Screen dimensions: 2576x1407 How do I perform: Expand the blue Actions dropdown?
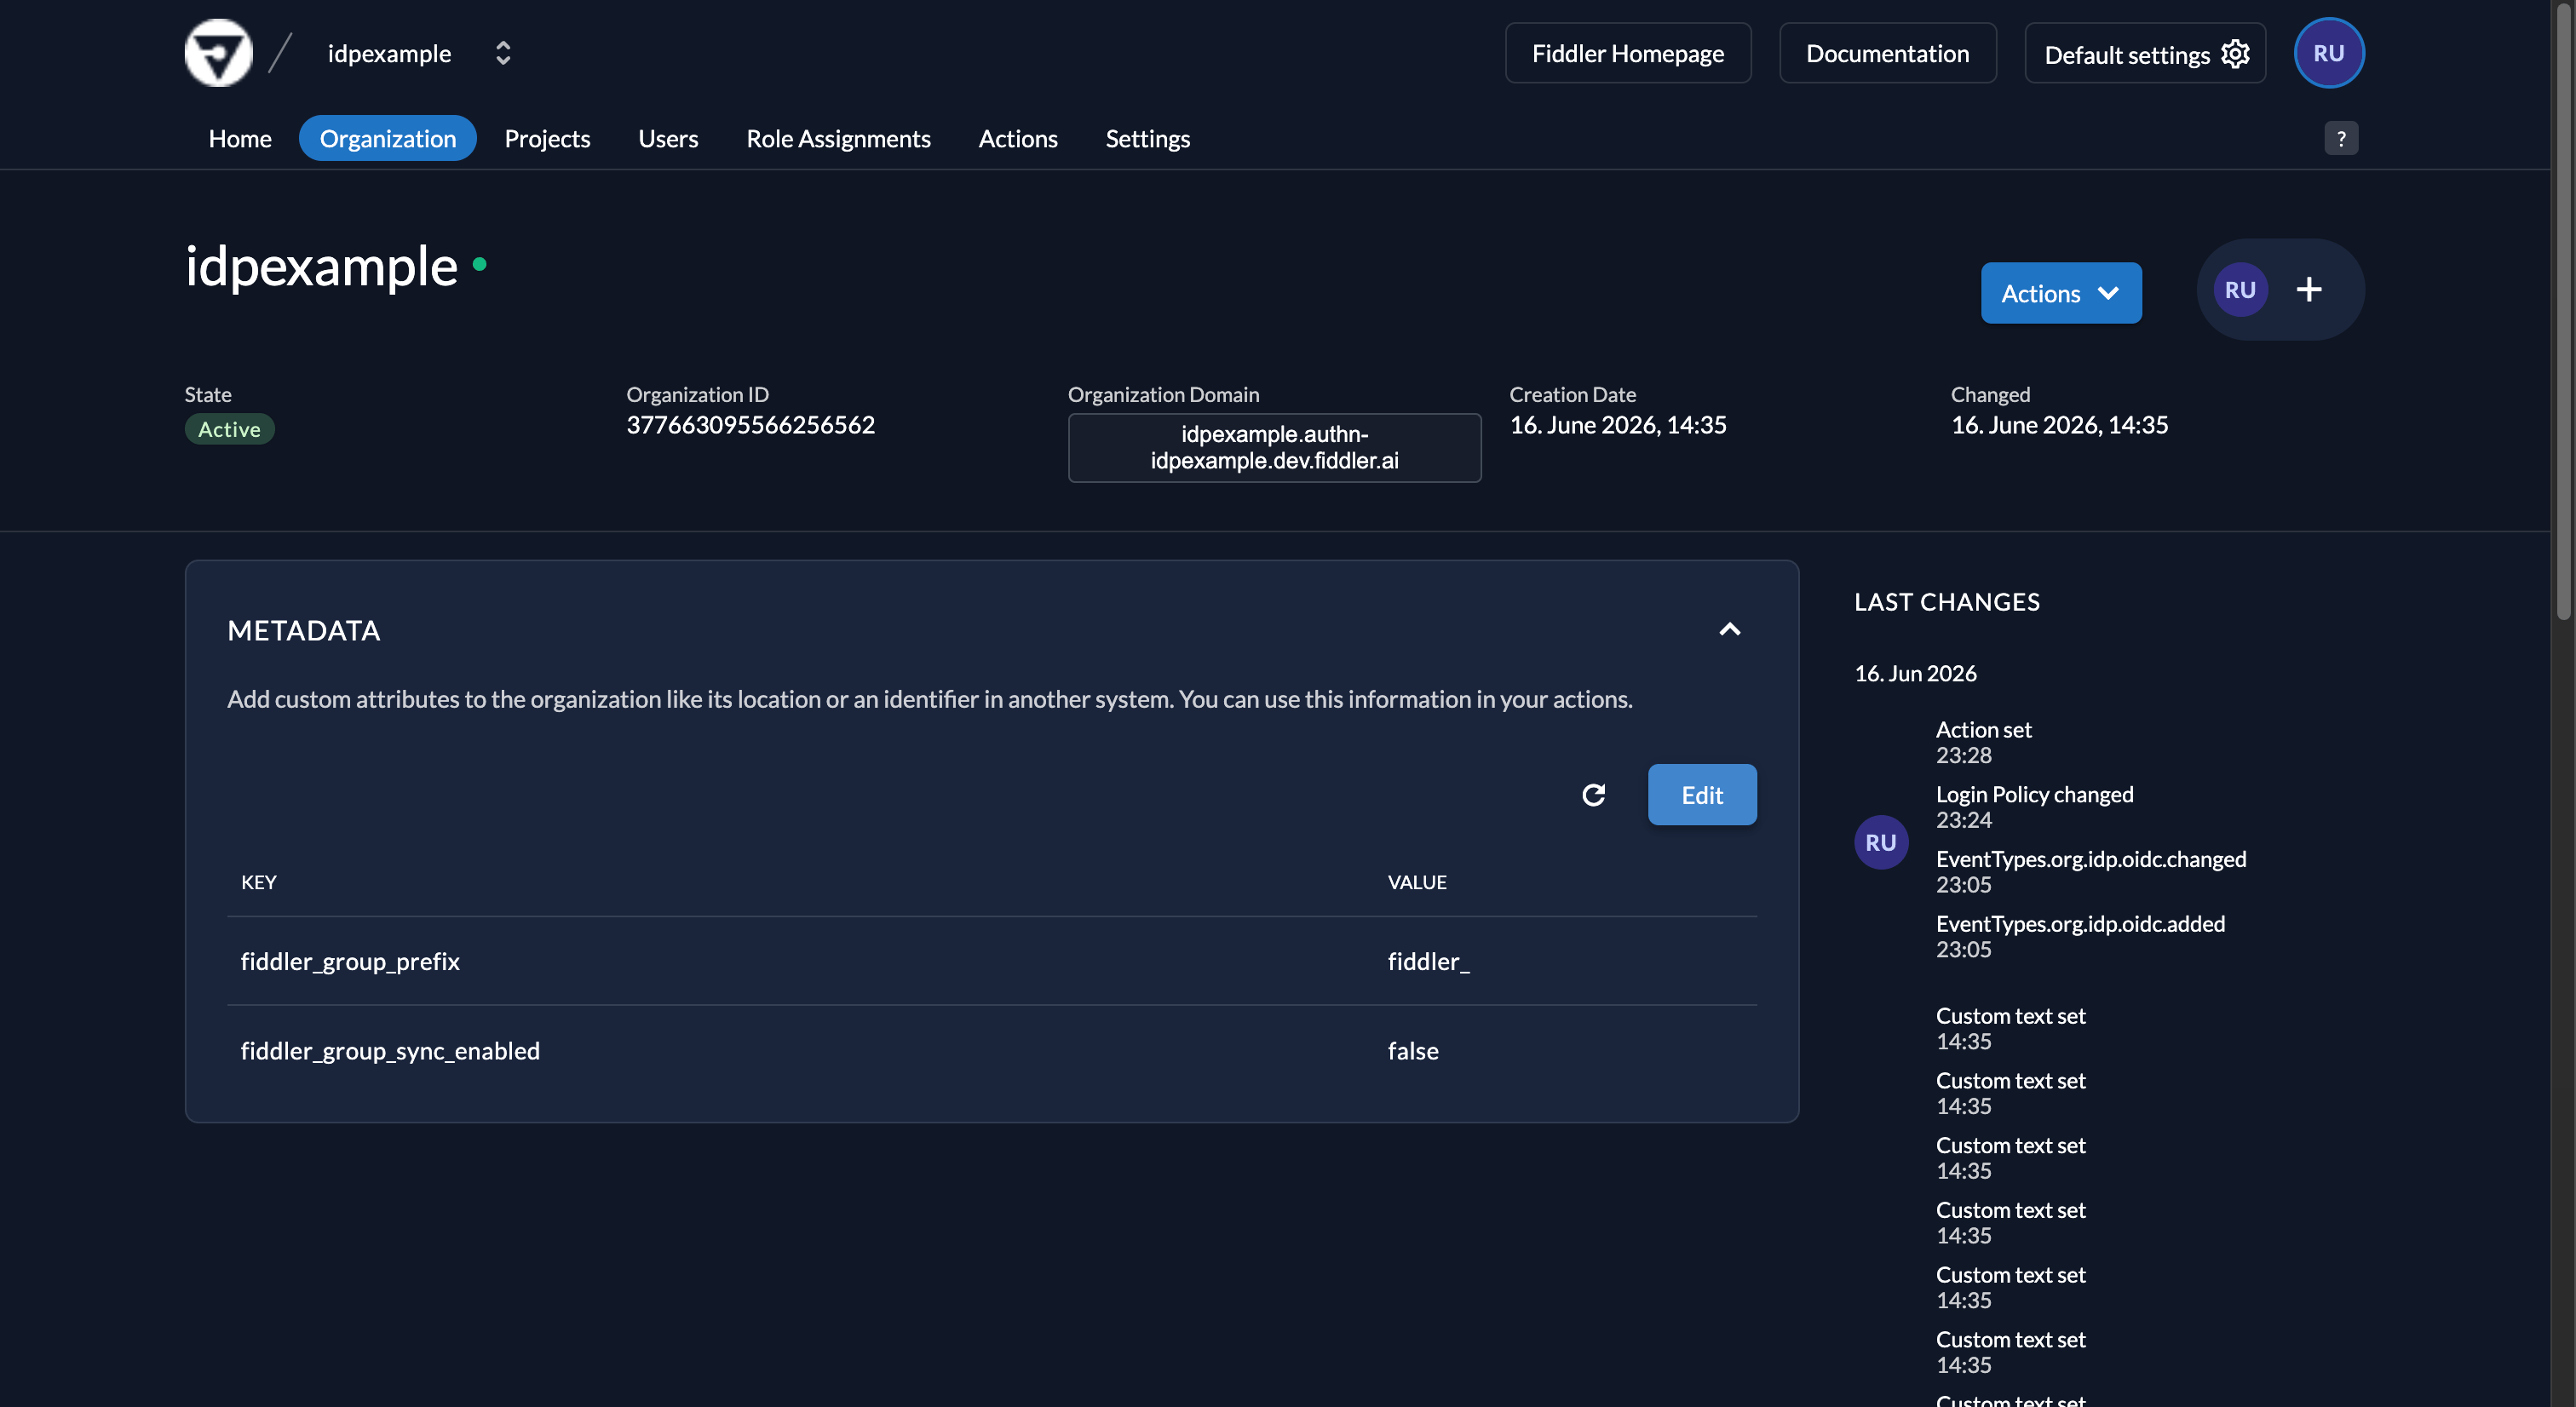click(x=2060, y=293)
